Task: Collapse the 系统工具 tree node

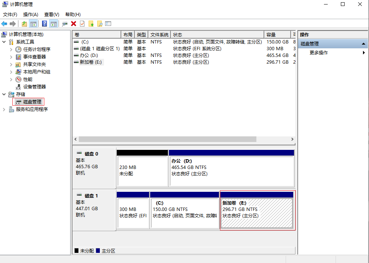Action: pos(4,42)
